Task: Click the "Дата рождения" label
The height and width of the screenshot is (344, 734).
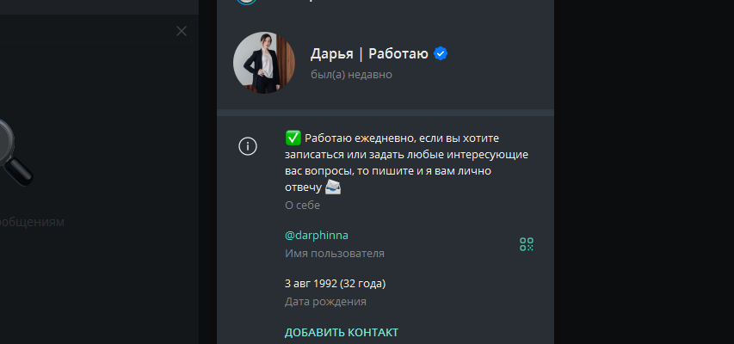Action: point(325,302)
